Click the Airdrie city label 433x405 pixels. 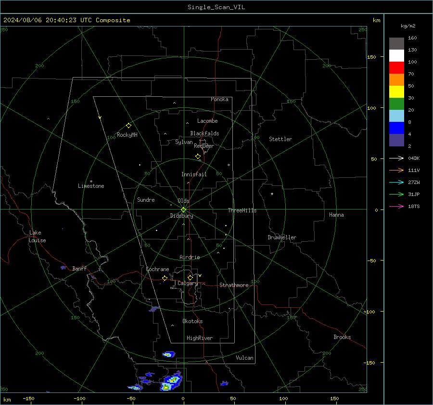point(190,257)
